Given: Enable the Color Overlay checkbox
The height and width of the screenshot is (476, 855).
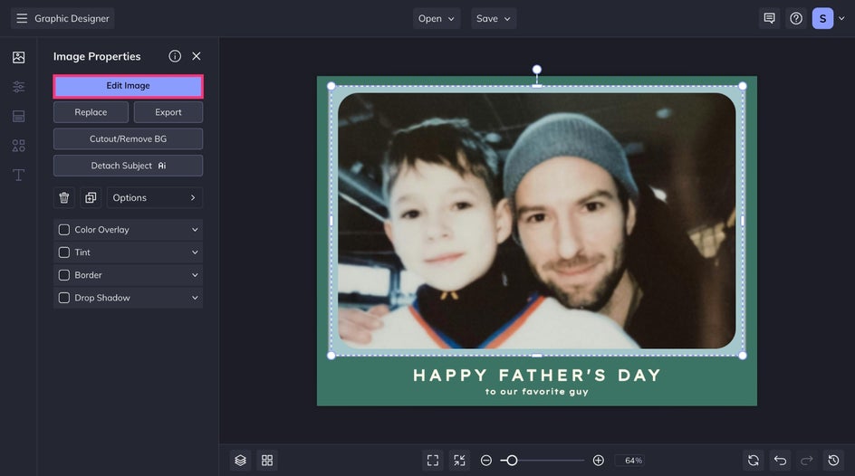Looking at the screenshot, I should pyautogui.click(x=63, y=230).
